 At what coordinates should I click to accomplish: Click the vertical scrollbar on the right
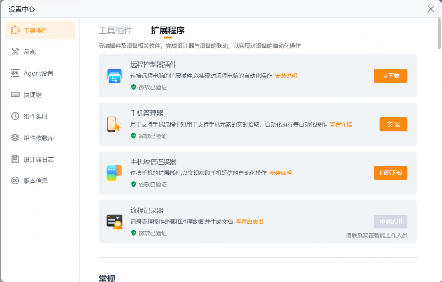coord(439,34)
